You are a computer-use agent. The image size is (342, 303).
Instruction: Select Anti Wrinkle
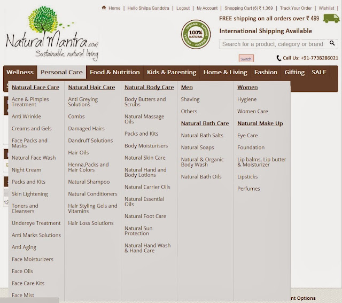(26, 116)
